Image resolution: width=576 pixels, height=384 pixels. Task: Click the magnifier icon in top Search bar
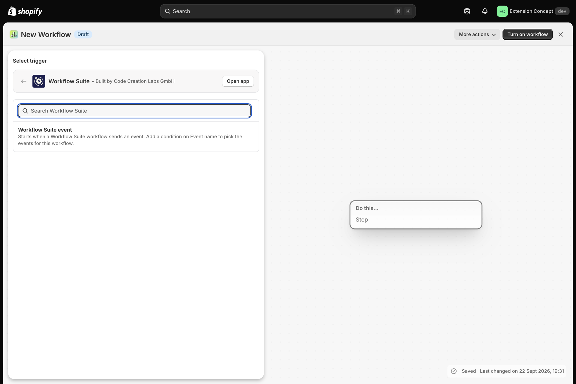(167, 11)
